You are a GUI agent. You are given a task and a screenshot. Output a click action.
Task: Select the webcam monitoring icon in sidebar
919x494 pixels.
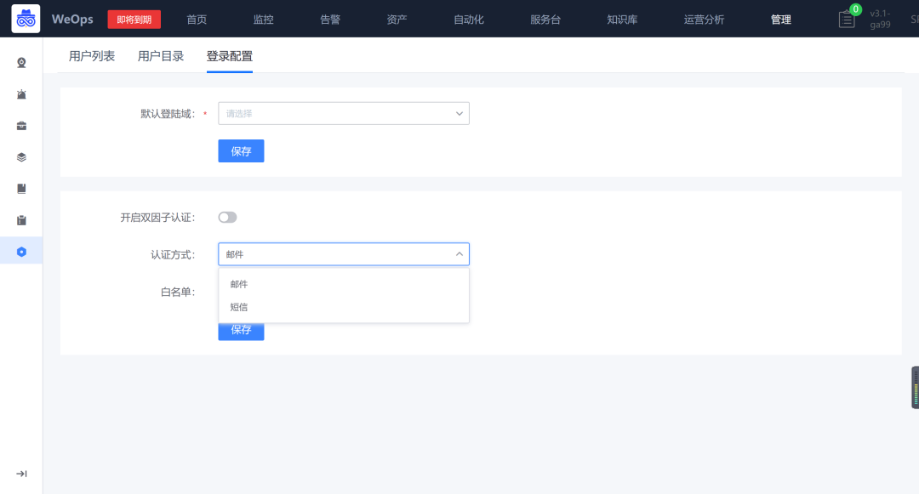(x=20, y=62)
